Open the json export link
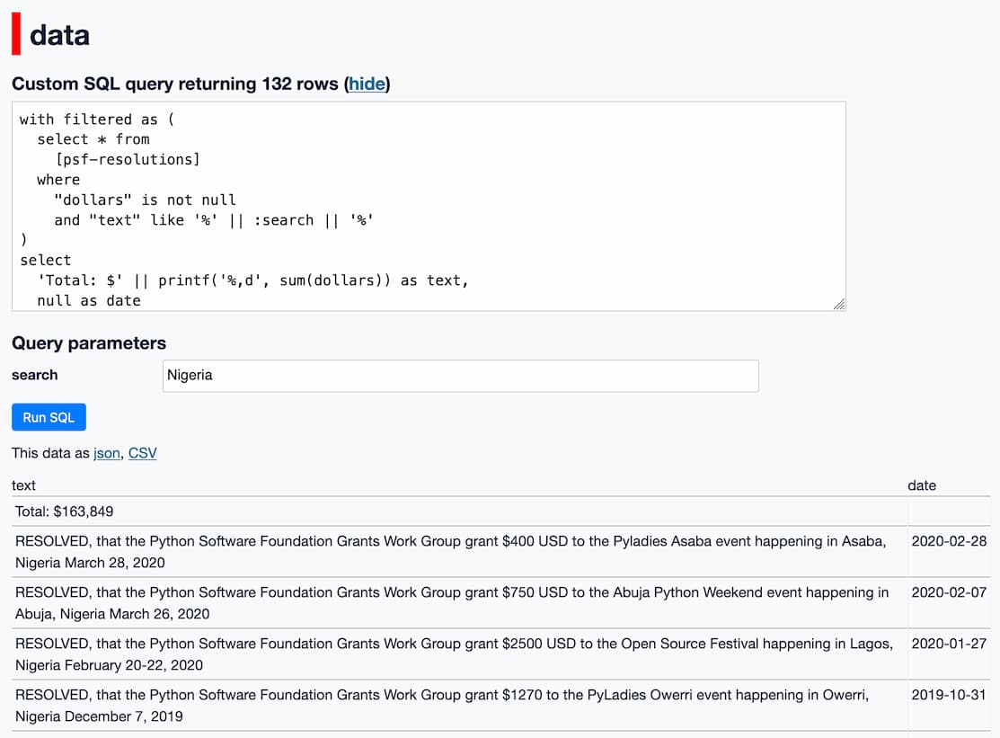The height and width of the screenshot is (738, 1000). tap(107, 453)
